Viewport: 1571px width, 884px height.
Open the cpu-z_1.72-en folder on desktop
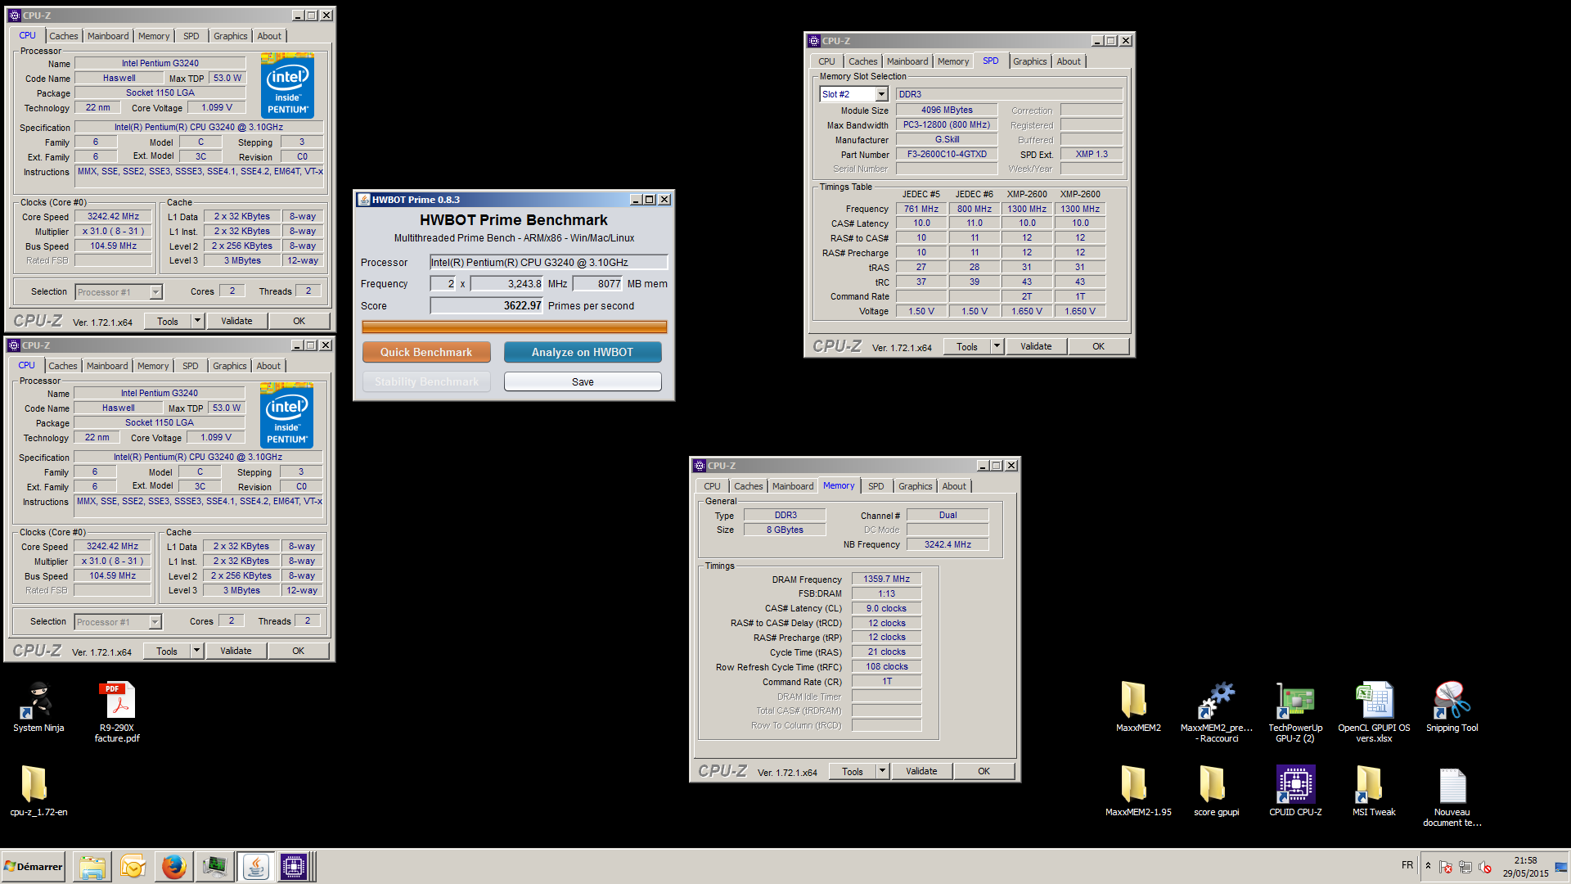[38, 791]
